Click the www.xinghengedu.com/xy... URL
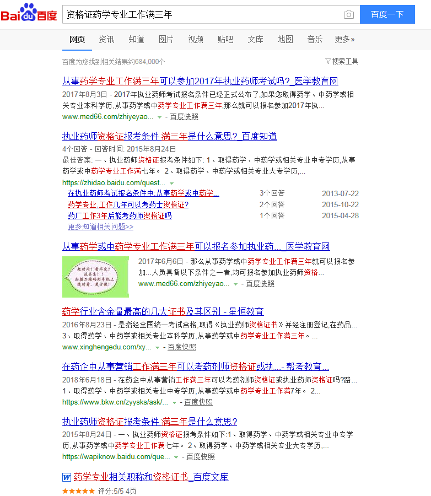 coord(106,347)
